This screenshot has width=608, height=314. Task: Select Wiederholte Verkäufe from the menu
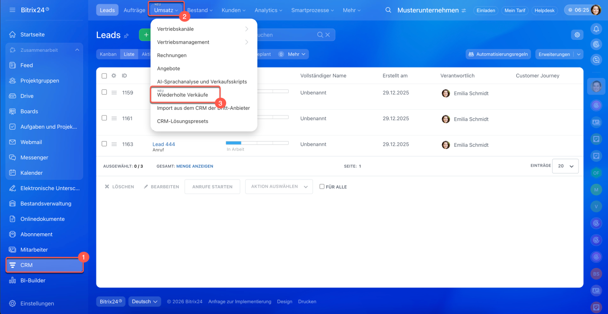[x=182, y=95]
